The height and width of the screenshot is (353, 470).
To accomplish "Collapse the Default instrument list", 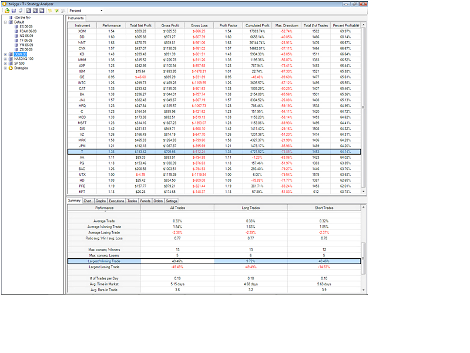I will click(5, 22).
